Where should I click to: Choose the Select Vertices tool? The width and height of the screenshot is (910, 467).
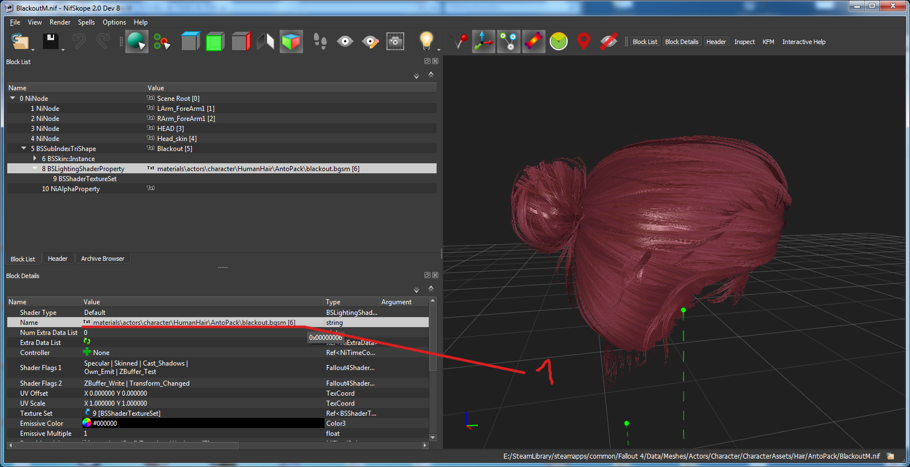click(x=162, y=42)
